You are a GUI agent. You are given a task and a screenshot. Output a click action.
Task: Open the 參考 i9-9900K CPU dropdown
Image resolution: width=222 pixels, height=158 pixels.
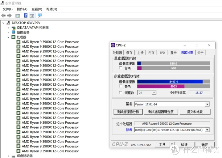(207, 130)
